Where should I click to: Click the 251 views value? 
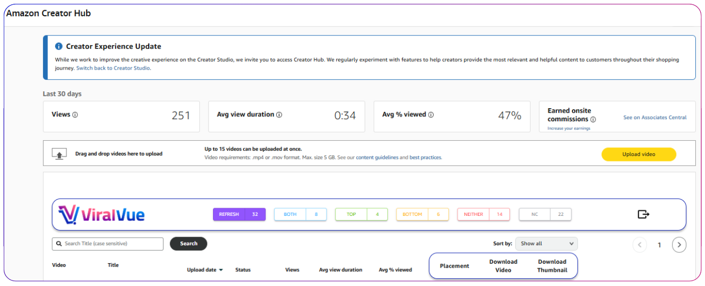[181, 115]
